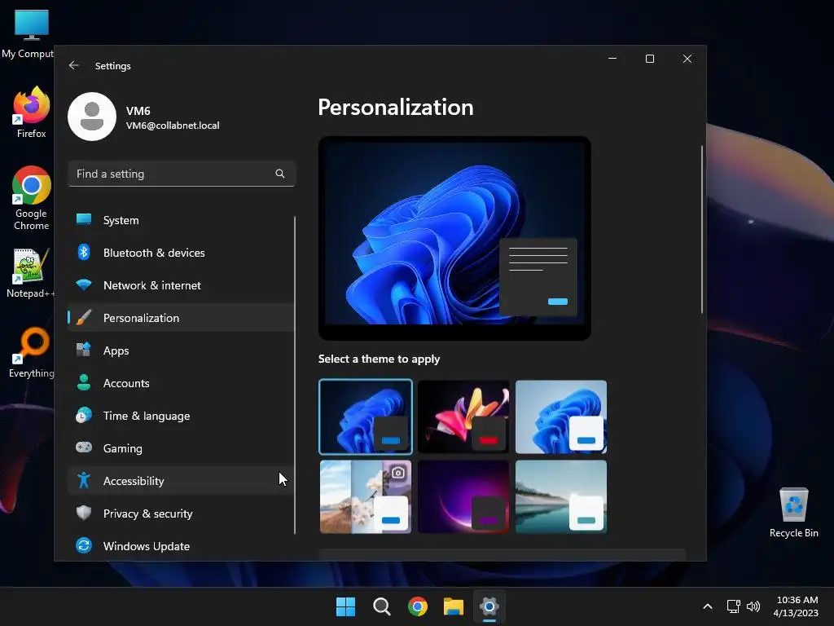834x626 pixels.
Task: Click the Privacy & security shield icon
Action: 84,513
